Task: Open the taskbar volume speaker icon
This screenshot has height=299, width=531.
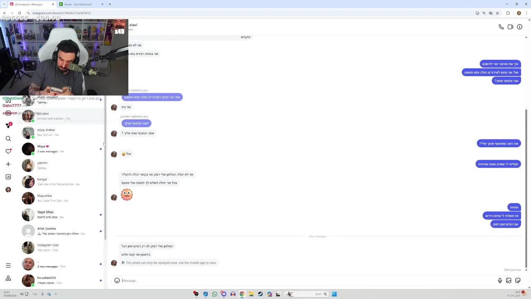Action: click(x=22, y=294)
